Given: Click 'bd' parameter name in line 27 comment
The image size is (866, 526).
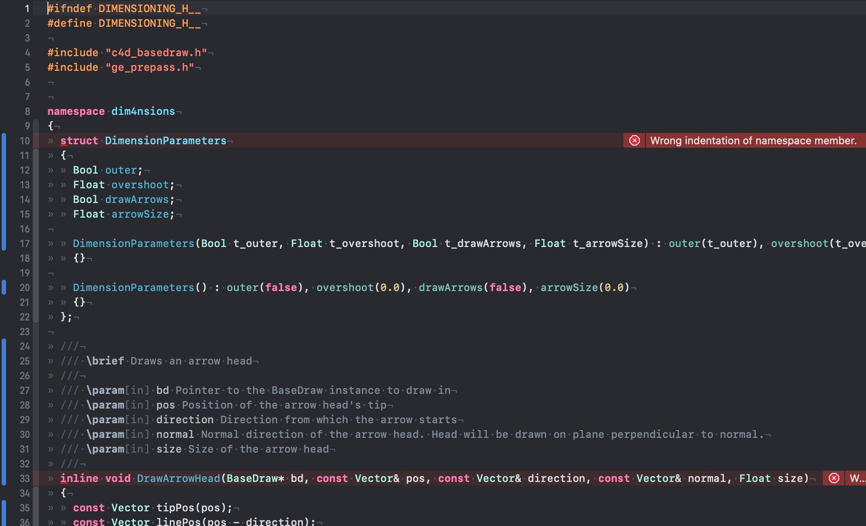Looking at the screenshot, I should click(162, 390).
